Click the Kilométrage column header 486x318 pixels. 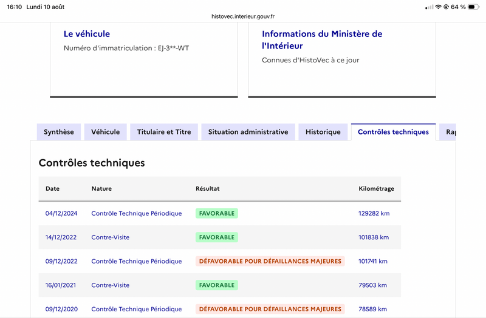point(376,188)
